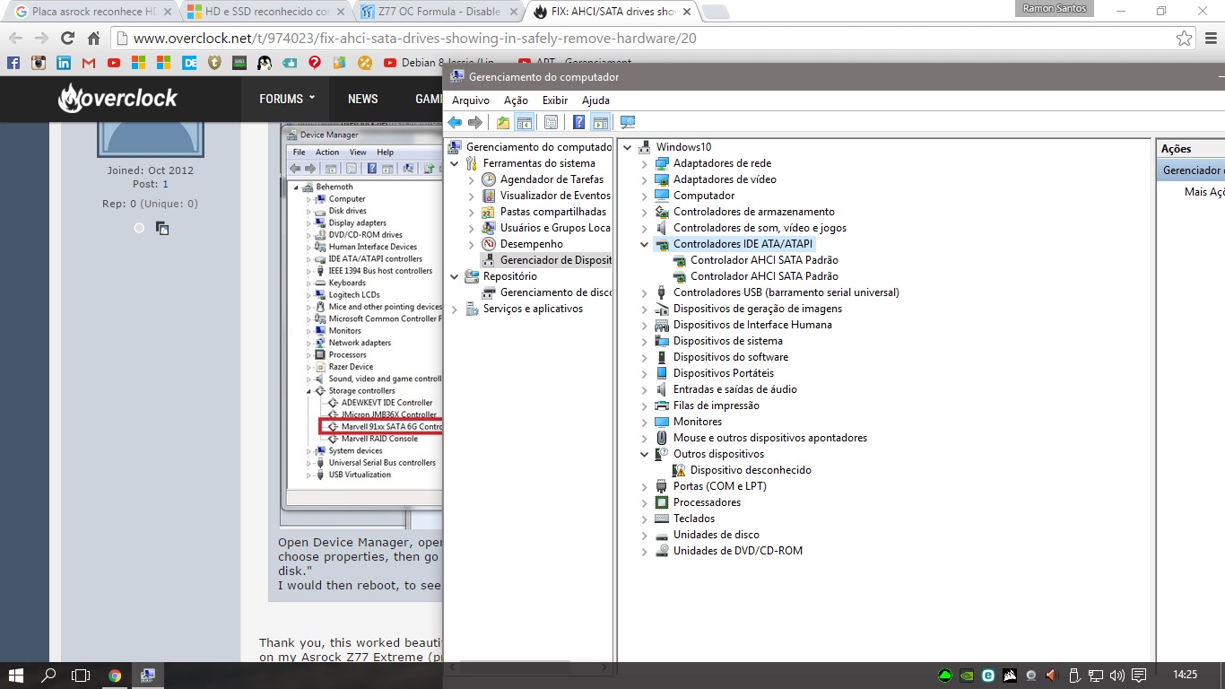
Task: Open the Ajuda menu
Action: [x=595, y=100]
